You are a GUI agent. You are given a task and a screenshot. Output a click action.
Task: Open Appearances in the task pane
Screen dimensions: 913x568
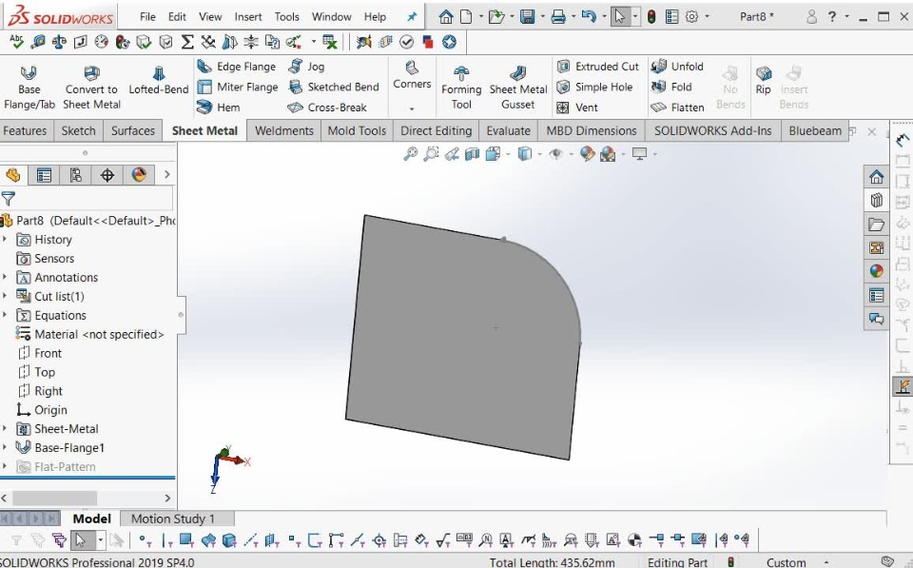click(876, 271)
